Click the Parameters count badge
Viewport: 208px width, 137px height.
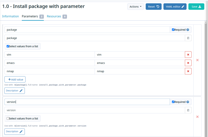coord(42,17)
